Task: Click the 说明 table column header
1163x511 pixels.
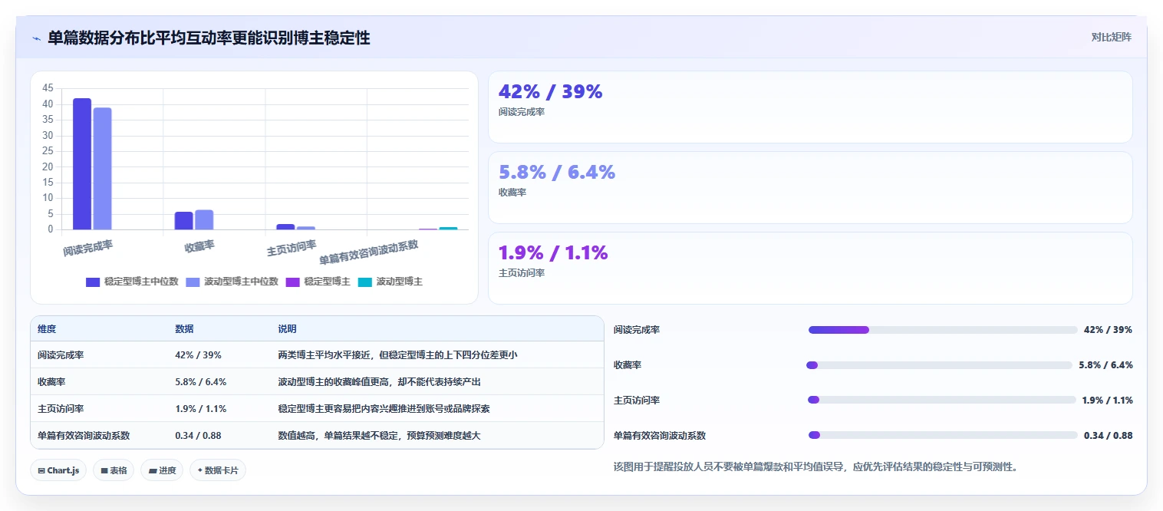Action: (x=287, y=329)
